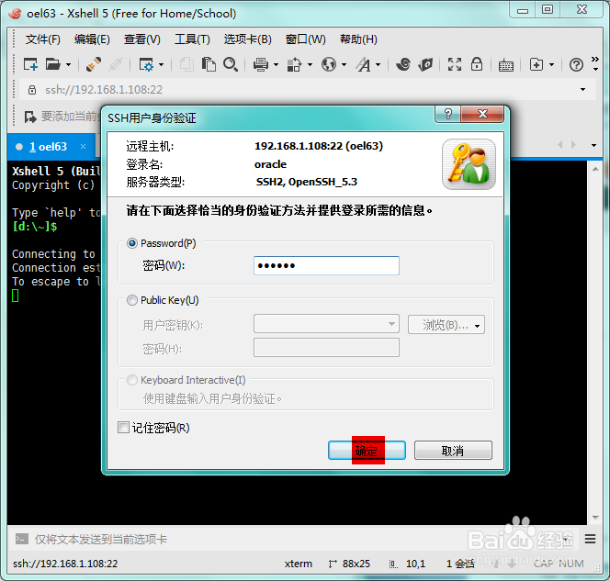
Task: Click the 密码(H) passphrase field
Action: [x=326, y=348]
